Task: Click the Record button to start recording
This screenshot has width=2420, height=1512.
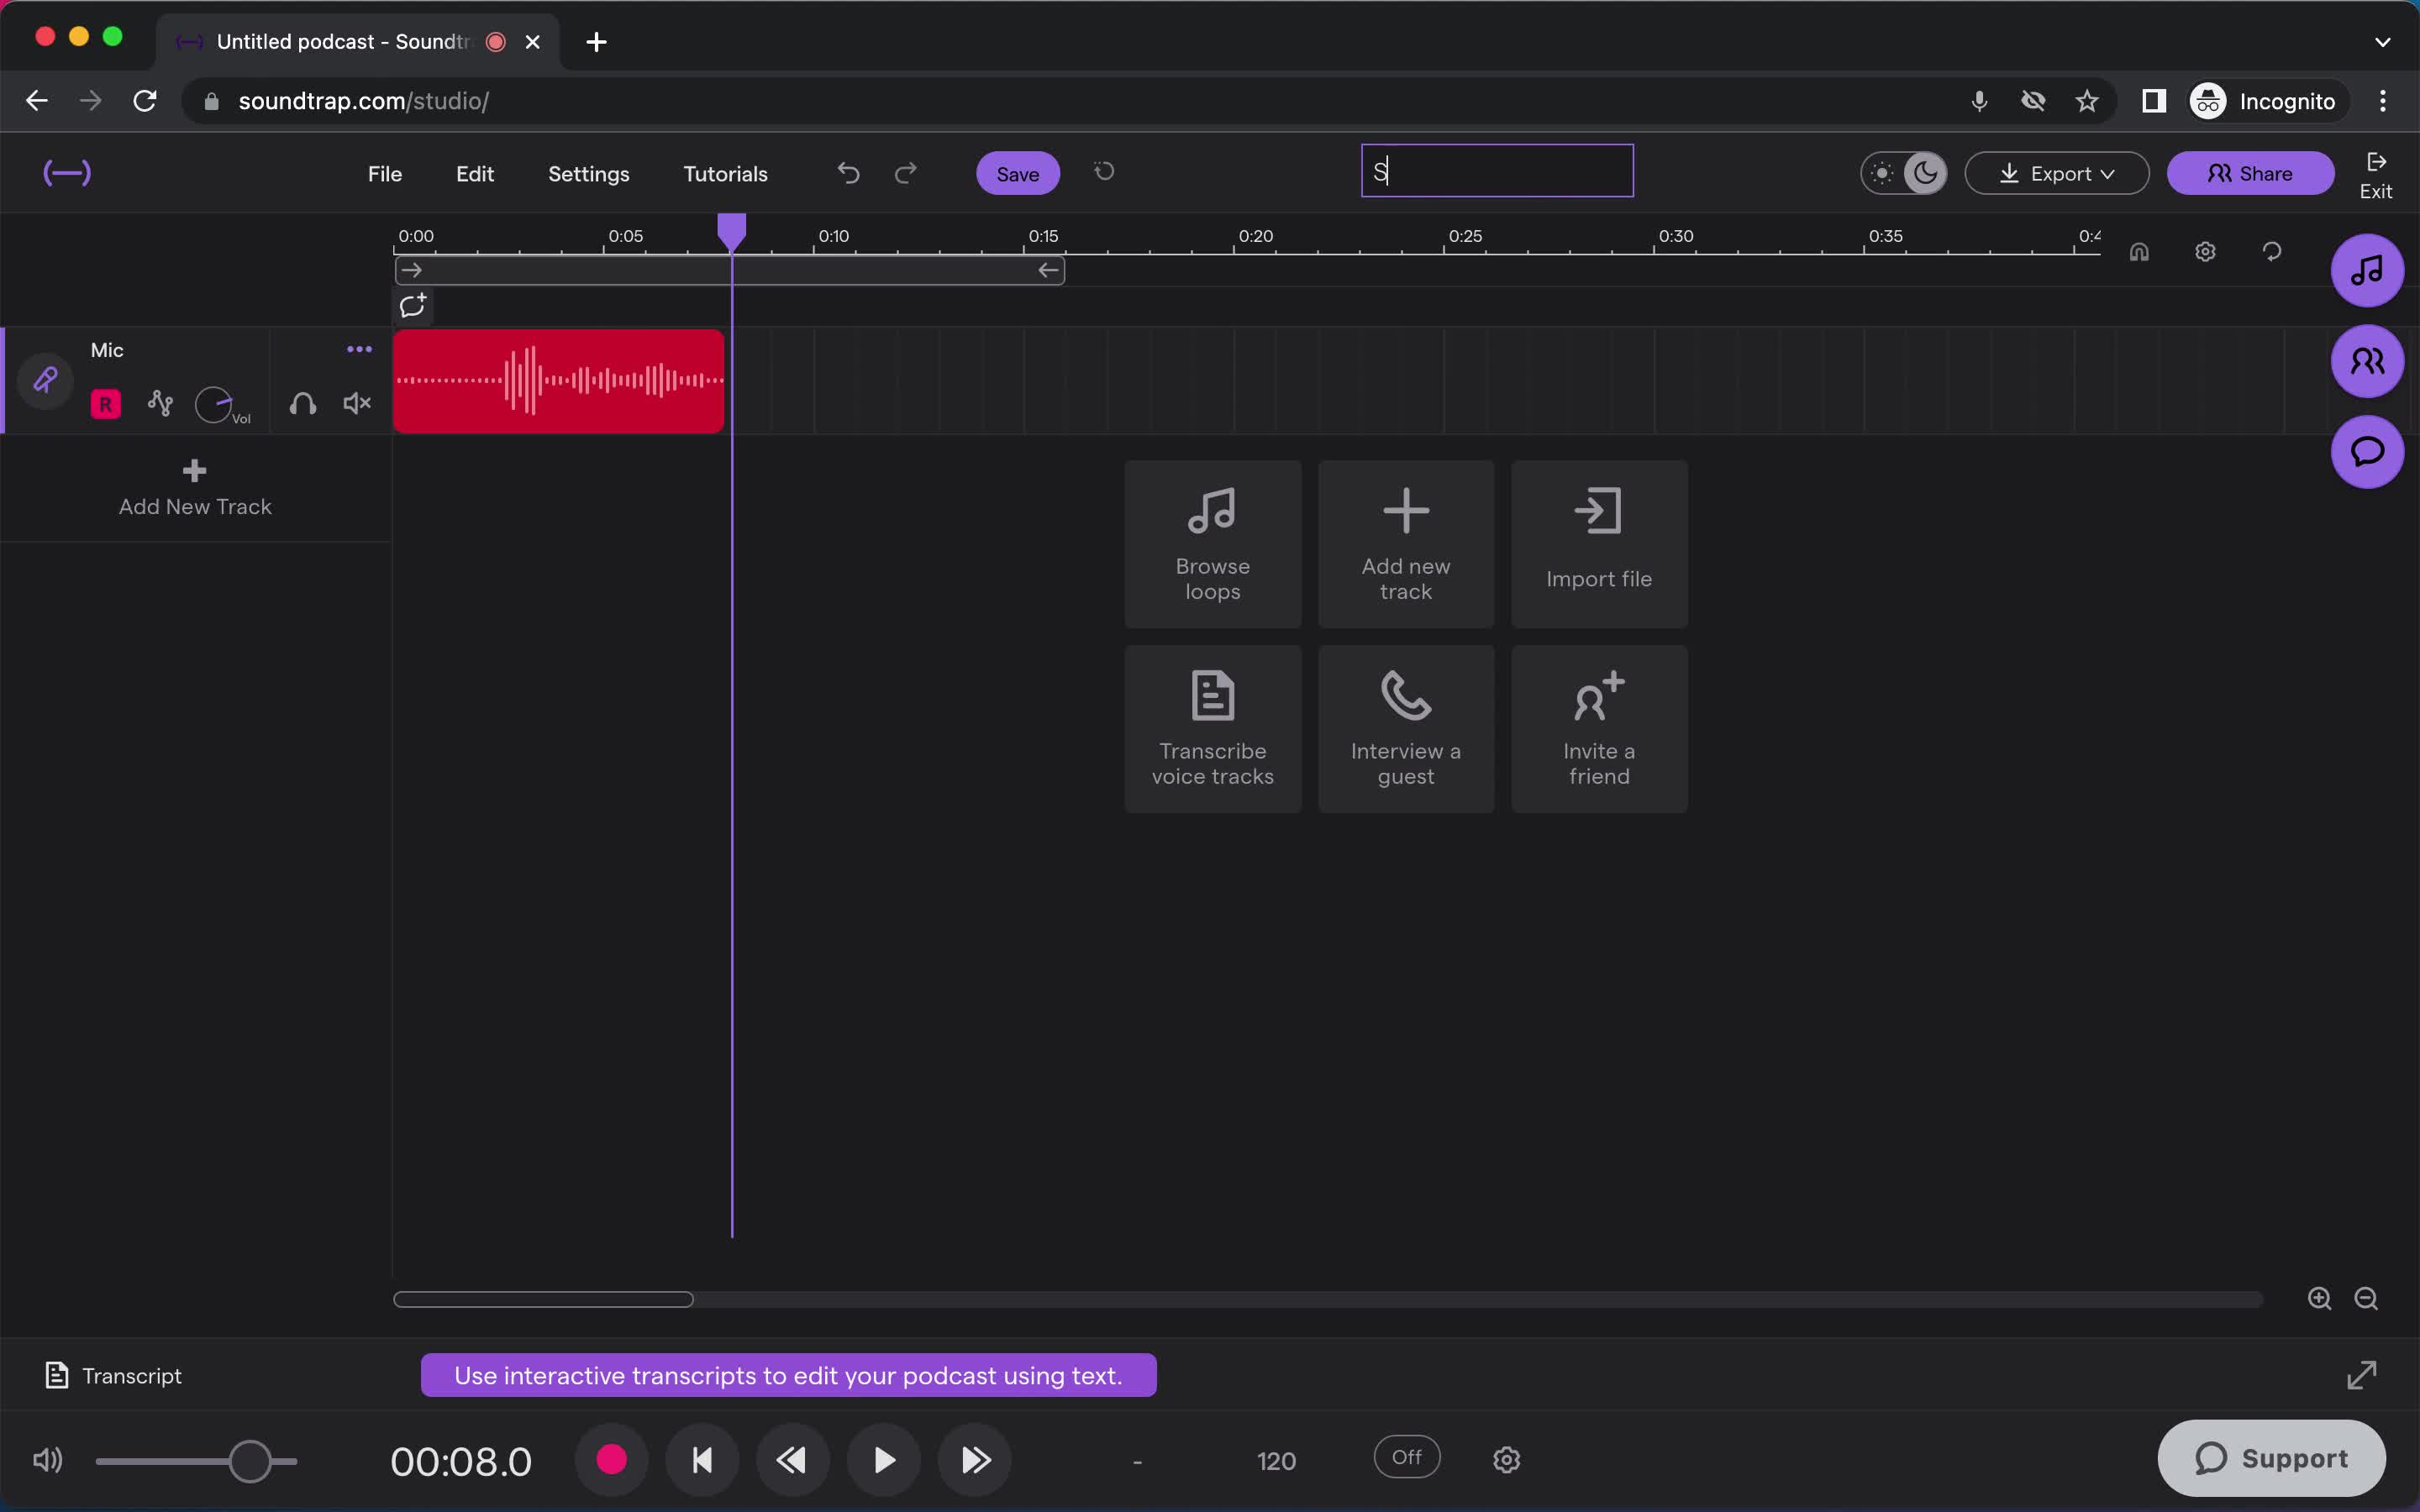Action: [x=612, y=1460]
